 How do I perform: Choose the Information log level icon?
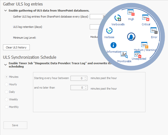tap(113, 45)
